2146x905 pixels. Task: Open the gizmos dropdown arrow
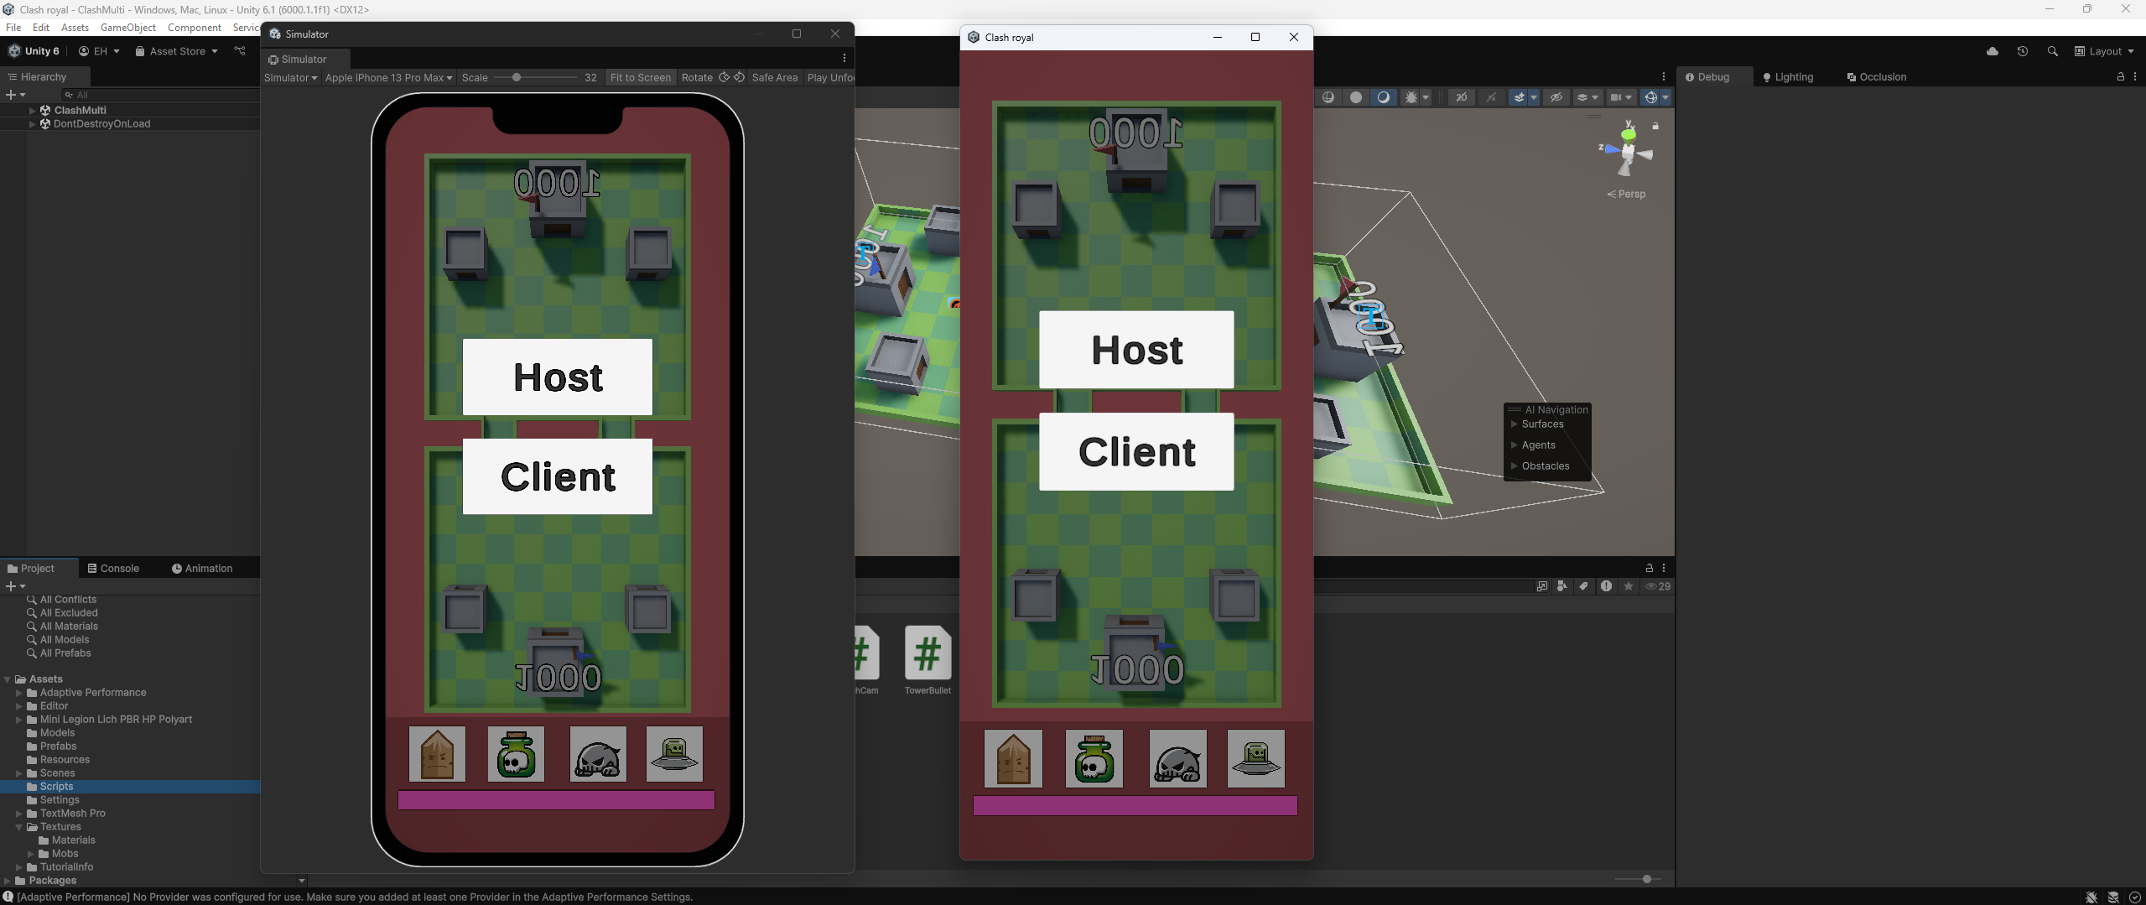pyautogui.click(x=1665, y=97)
